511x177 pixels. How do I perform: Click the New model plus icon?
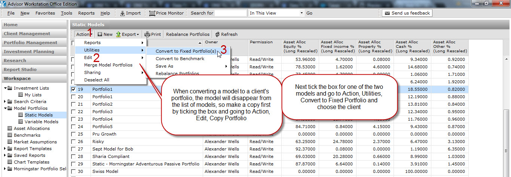100,34
